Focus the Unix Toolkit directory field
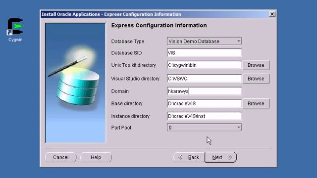The width and height of the screenshot is (317, 178). tap(204, 65)
